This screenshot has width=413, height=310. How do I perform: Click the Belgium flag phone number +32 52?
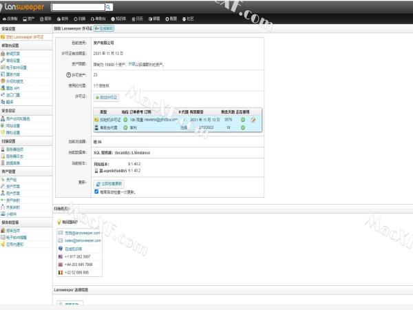point(76,272)
